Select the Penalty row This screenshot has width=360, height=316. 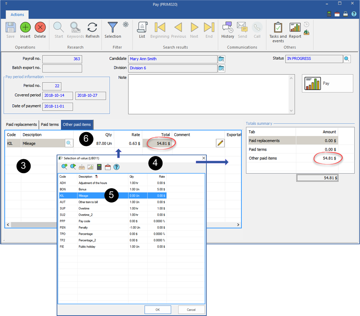click(x=112, y=228)
